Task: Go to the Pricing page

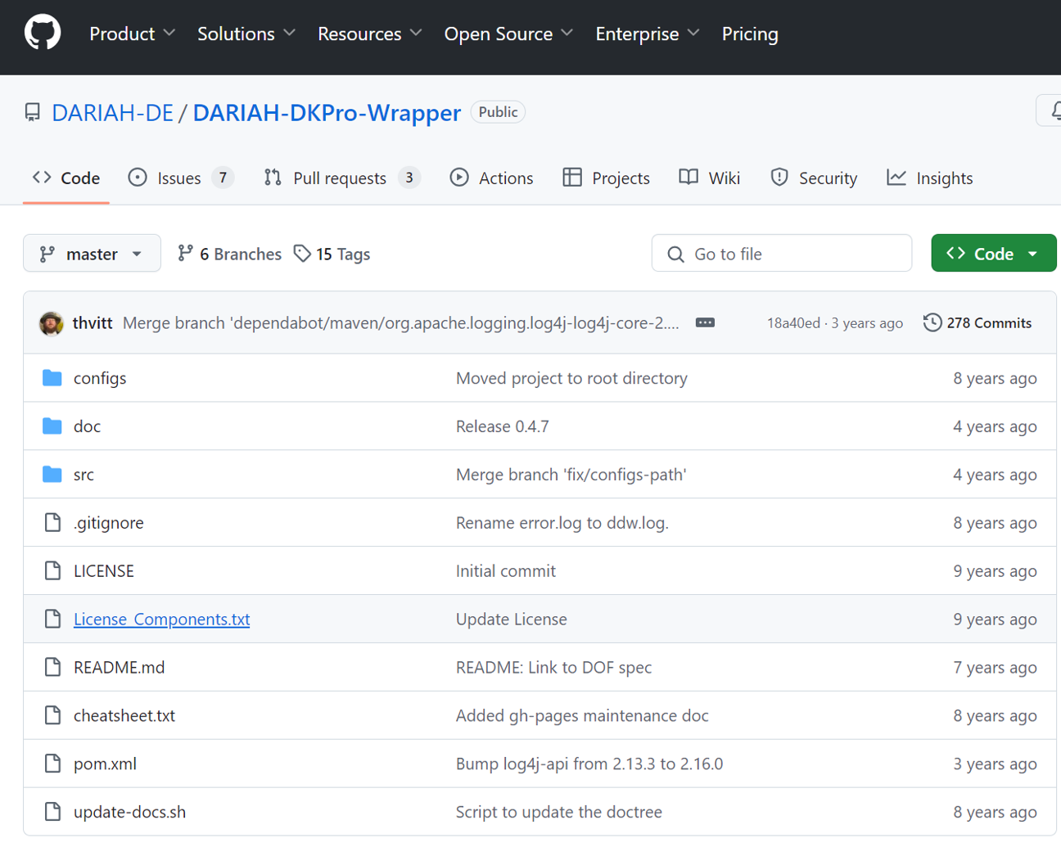Action: point(749,34)
